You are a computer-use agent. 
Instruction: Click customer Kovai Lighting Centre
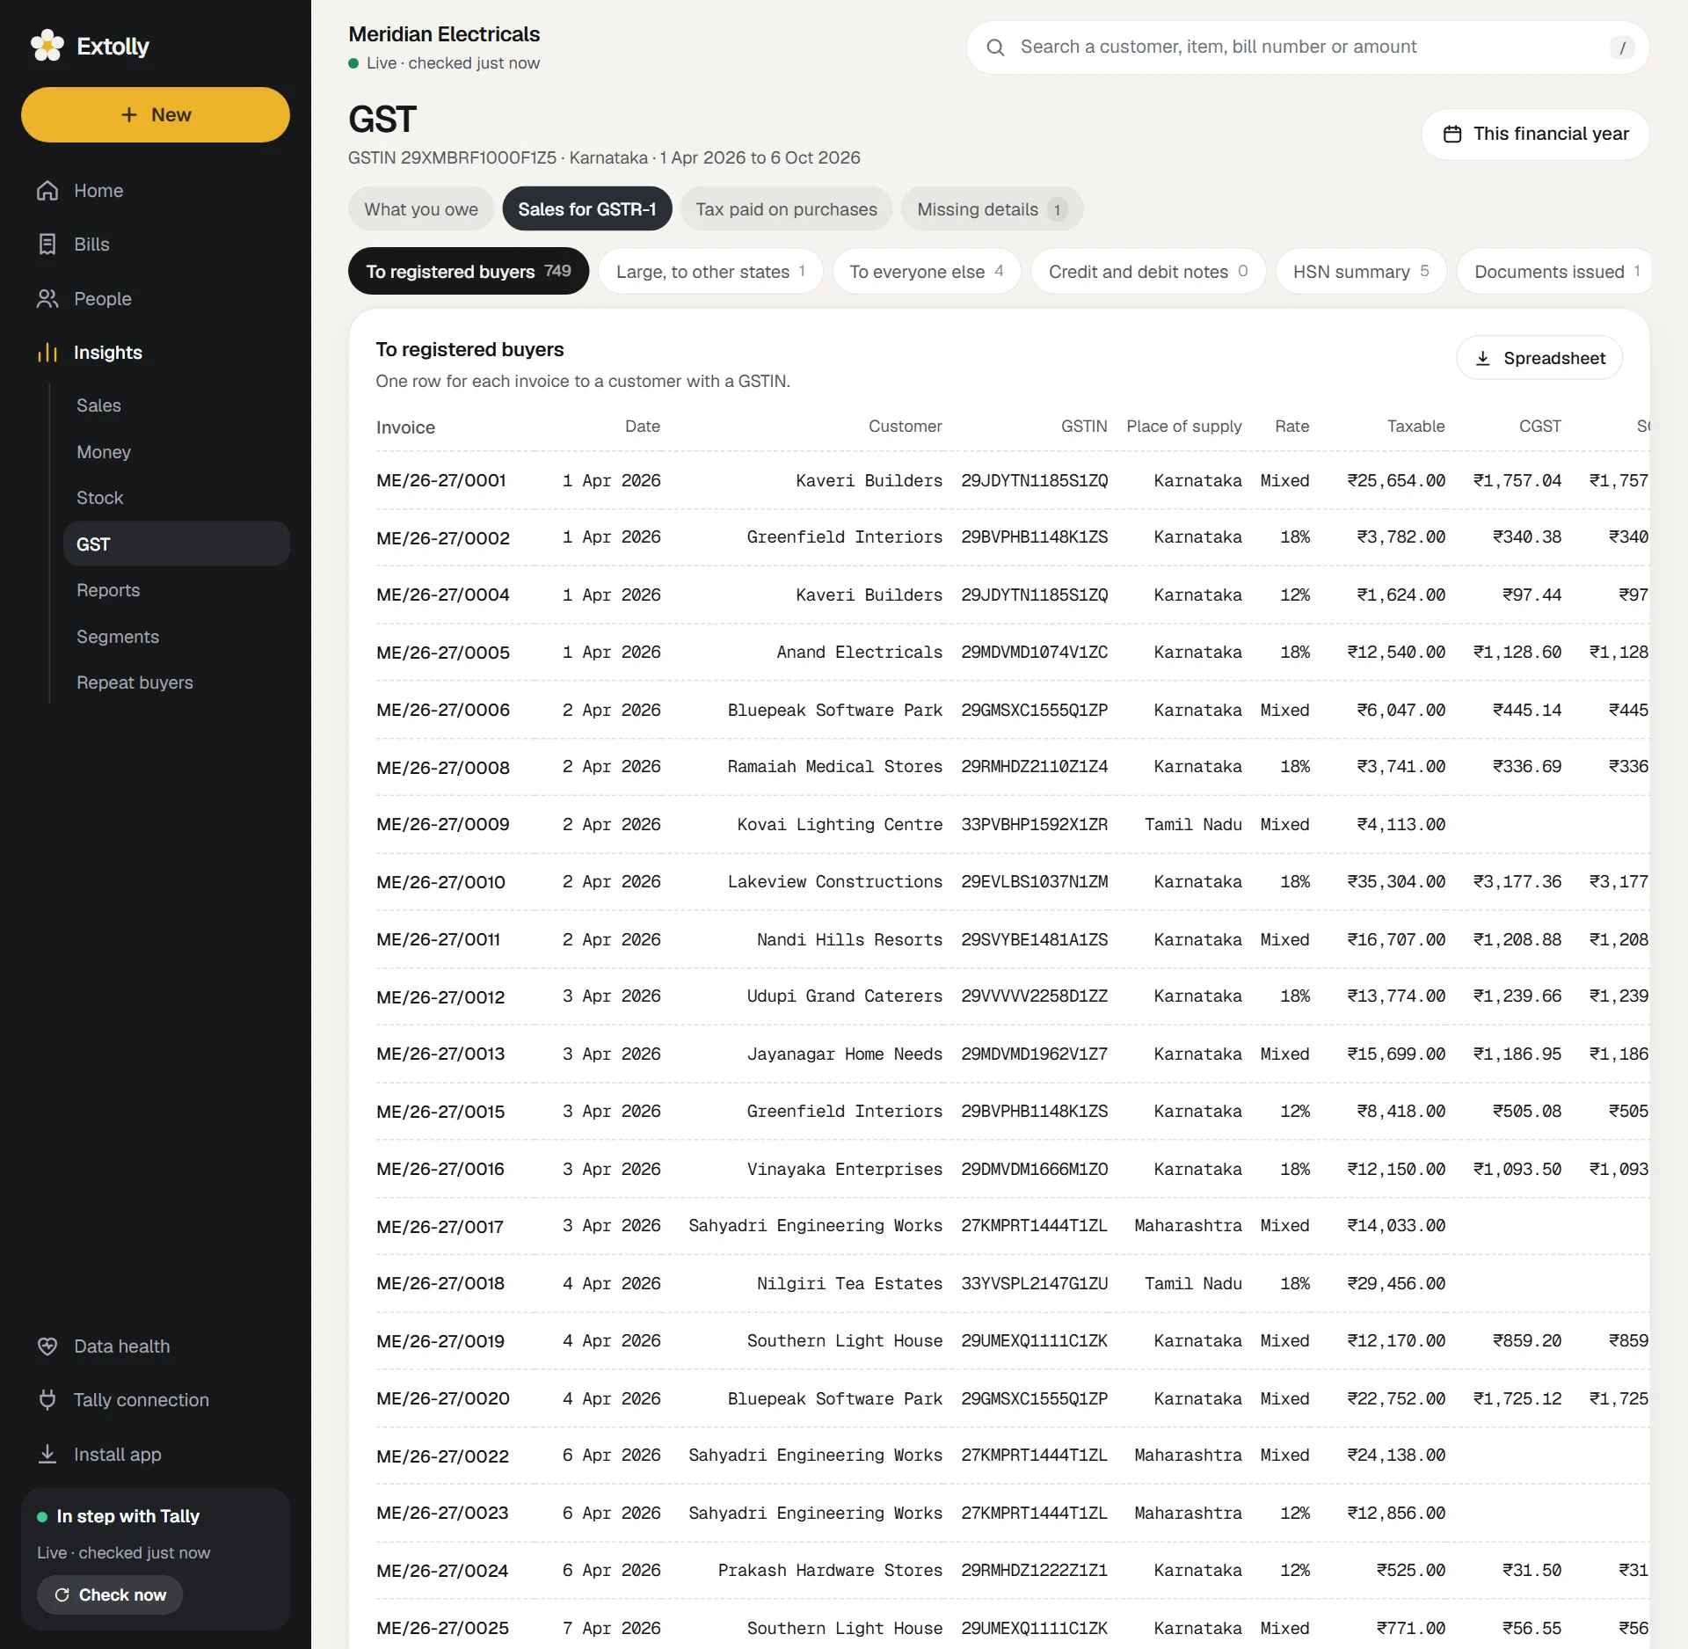pyautogui.click(x=840, y=825)
